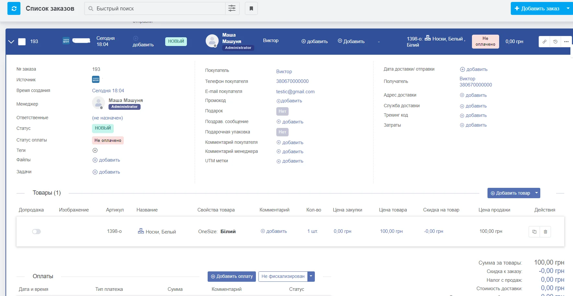Click the НОВЫЙ status badge in details
The width and height of the screenshot is (573, 296).
tap(103, 128)
